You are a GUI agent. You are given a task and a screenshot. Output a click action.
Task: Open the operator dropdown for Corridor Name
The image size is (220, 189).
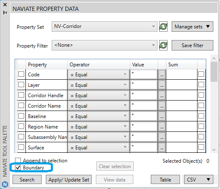coord(98,106)
